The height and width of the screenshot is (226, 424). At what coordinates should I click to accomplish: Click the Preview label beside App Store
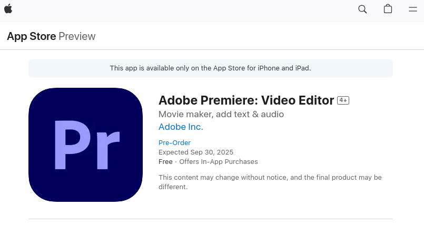click(x=77, y=36)
